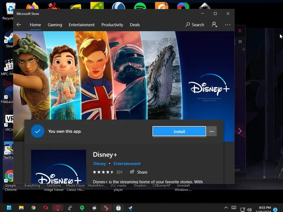This screenshot has width=283, height=212.
Task: Click Search in the Store header
Action: point(195,25)
